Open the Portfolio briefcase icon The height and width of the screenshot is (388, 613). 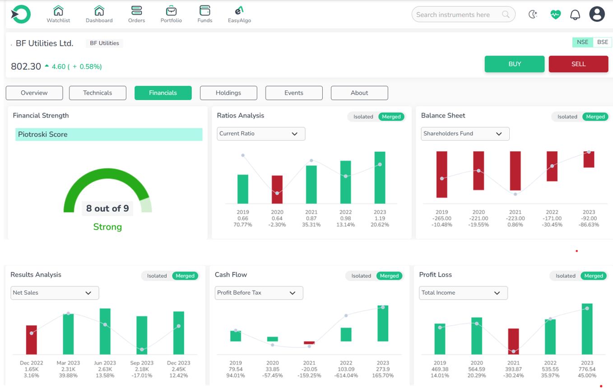(171, 10)
